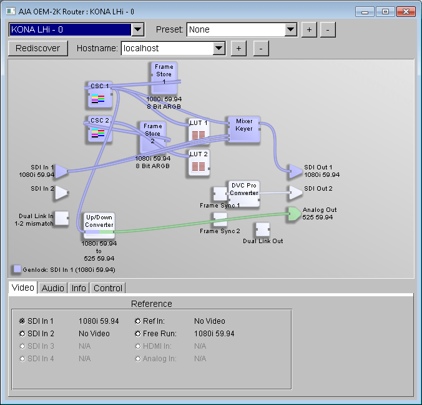Select the disabled SDI In 3 radio
This screenshot has height=405, width=422.
point(22,346)
